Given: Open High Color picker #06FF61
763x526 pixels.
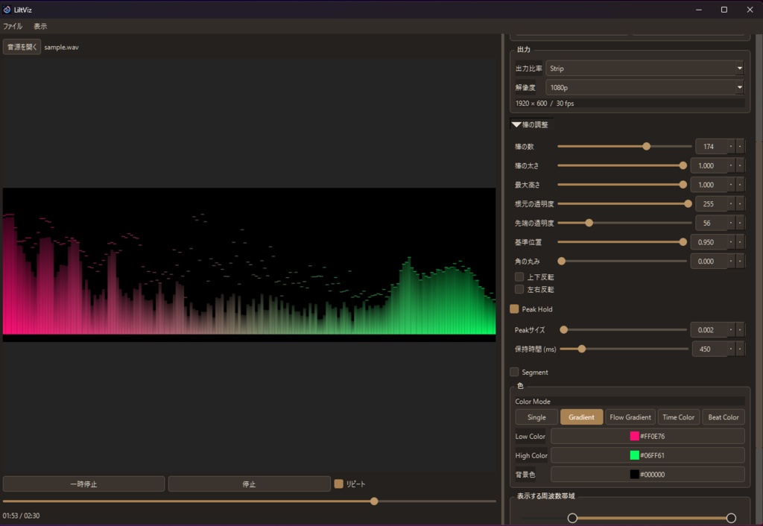Looking at the screenshot, I should [648, 455].
